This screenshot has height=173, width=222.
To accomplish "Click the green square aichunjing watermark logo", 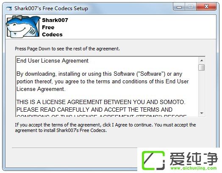I will (153, 160).
